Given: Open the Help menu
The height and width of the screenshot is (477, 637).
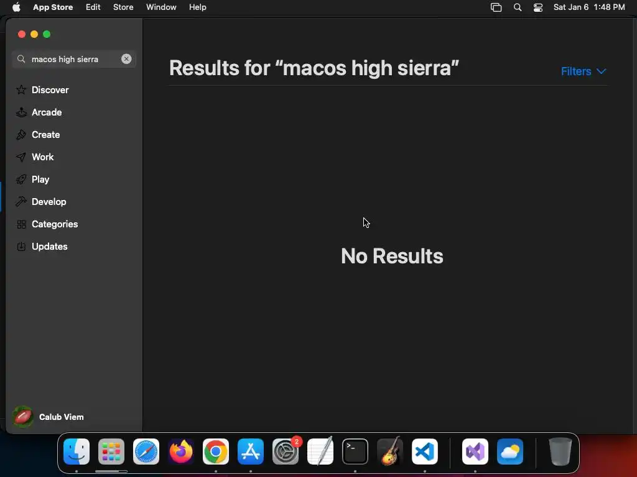Looking at the screenshot, I should tap(197, 7).
